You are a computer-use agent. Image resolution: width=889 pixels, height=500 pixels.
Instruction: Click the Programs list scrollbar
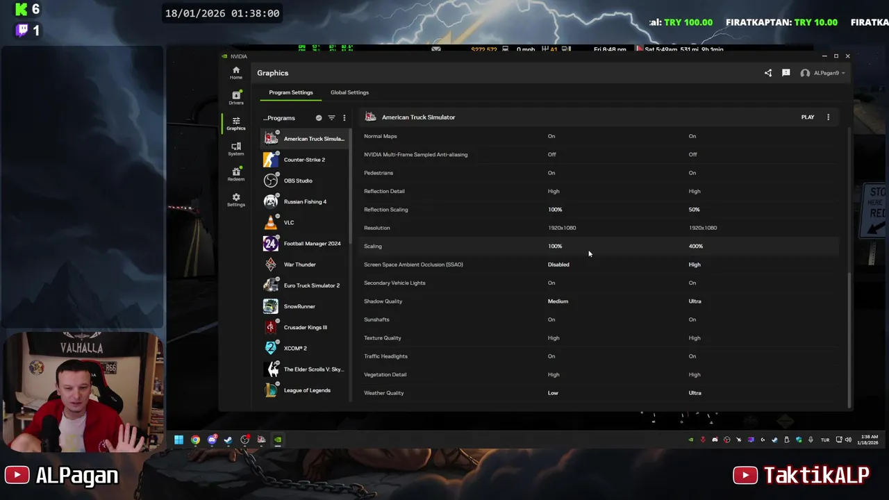(351, 187)
